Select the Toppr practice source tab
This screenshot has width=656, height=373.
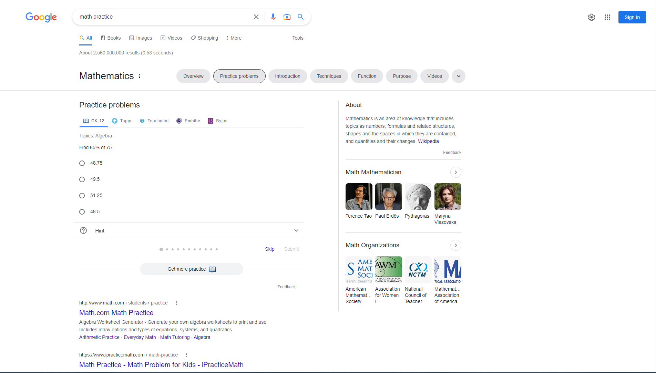[122, 121]
